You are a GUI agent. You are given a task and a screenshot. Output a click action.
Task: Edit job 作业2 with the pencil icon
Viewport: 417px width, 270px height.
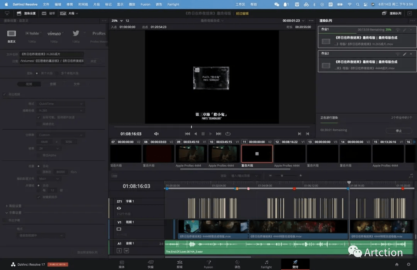(x=405, y=54)
